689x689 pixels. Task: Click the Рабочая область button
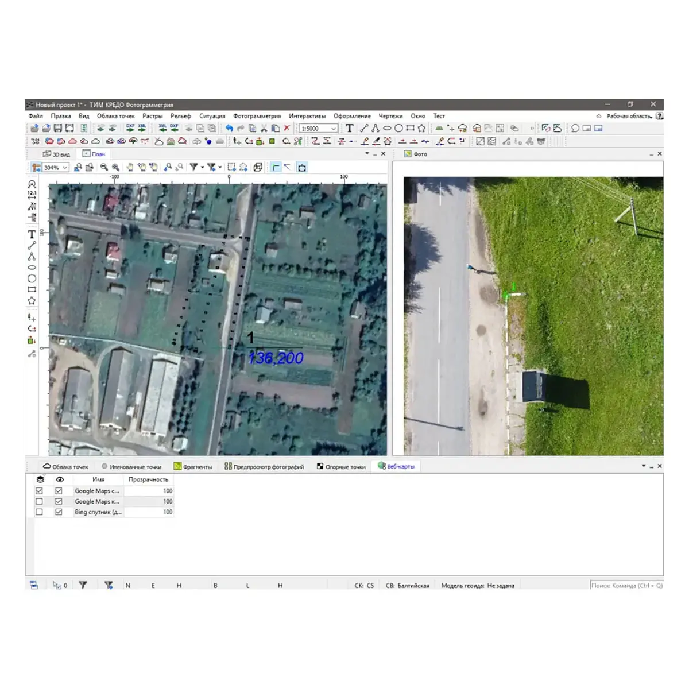(629, 116)
